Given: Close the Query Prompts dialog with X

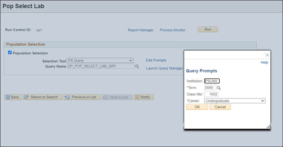Looking at the screenshot, I should (x=267, y=55).
